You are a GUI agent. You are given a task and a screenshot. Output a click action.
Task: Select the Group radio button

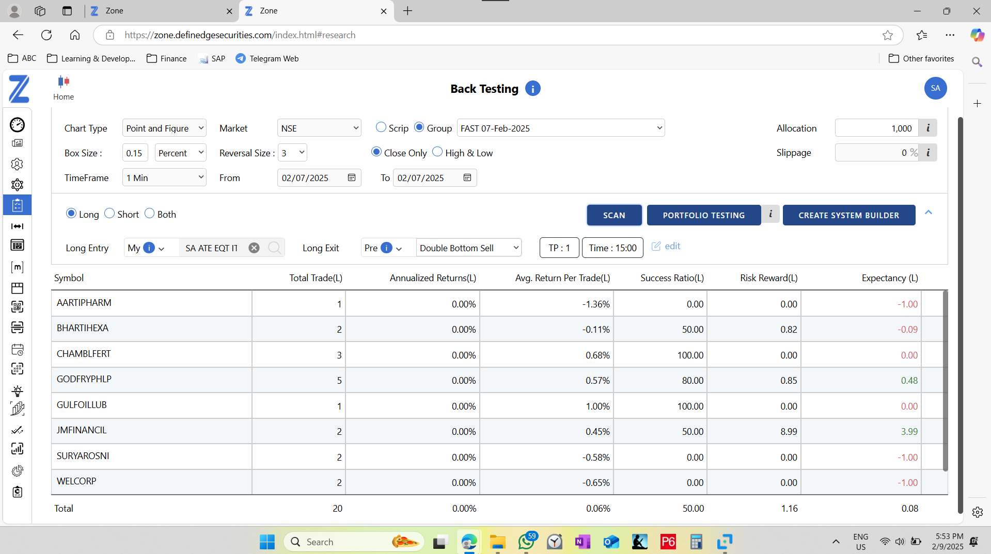[x=419, y=127]
